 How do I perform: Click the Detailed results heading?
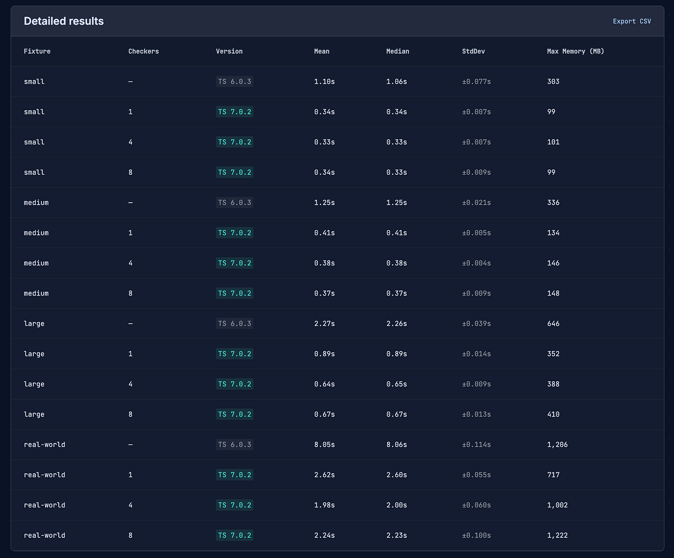[x=64, y=21]
